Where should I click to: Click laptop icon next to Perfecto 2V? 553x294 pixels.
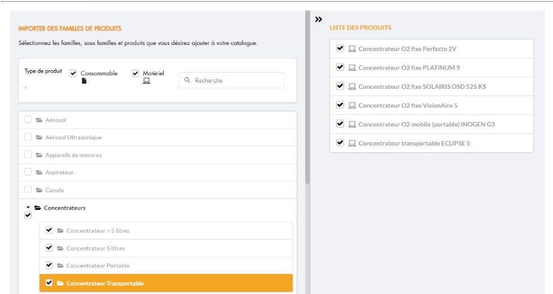click(x=352, y=48)
